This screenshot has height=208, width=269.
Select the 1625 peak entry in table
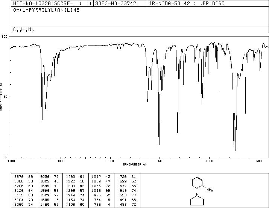click(x=49, y=181)
